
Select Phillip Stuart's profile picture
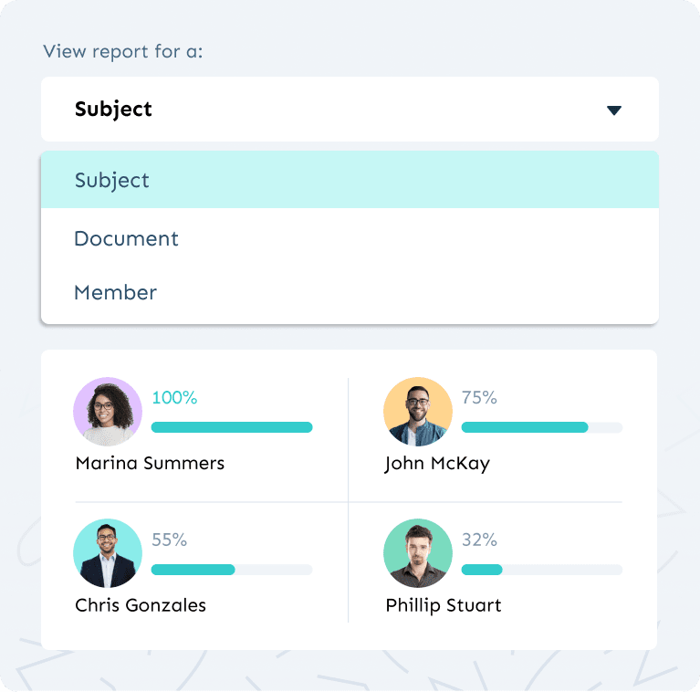(x=418, y=553)
